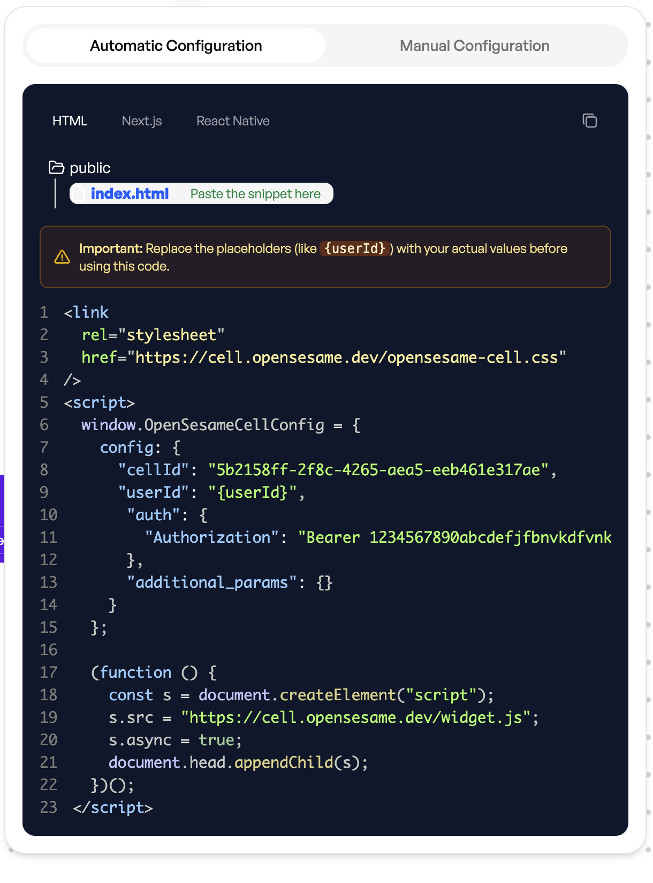Switch to the Automatic Configuration tab
653x883 pixels.
(176, 46)
